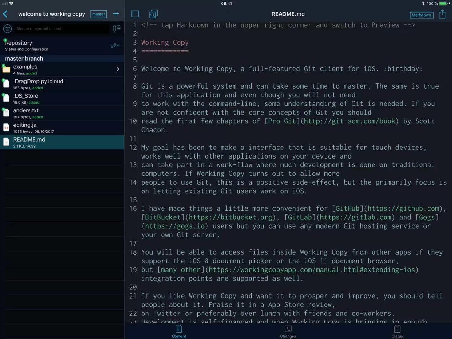Click the Working Copy heading line

tap(165, 42)
